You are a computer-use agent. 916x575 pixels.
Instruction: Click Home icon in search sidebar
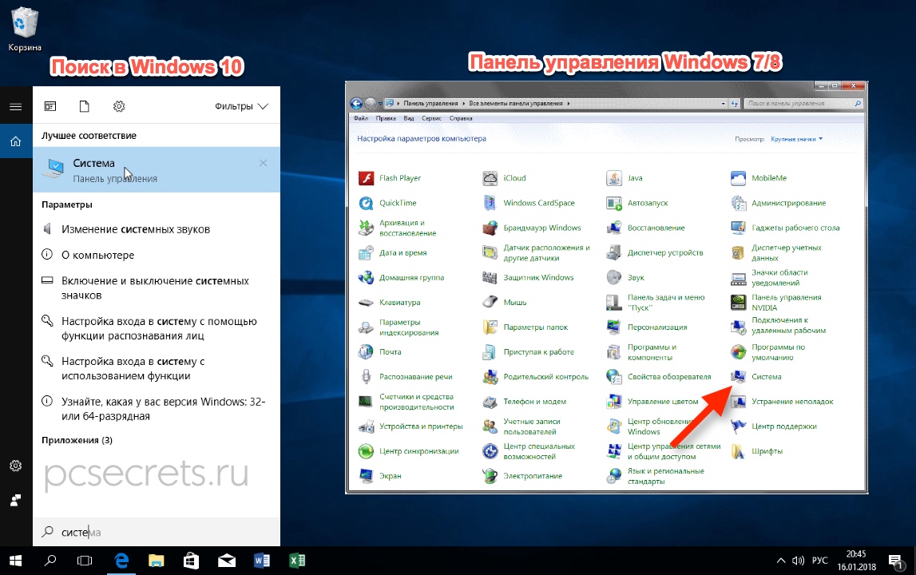[x=16, y=141]
